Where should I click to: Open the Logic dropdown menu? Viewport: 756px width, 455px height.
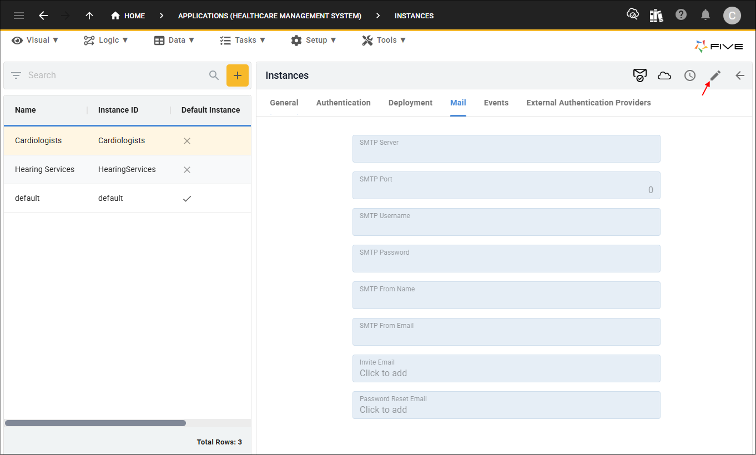point(106,40)
